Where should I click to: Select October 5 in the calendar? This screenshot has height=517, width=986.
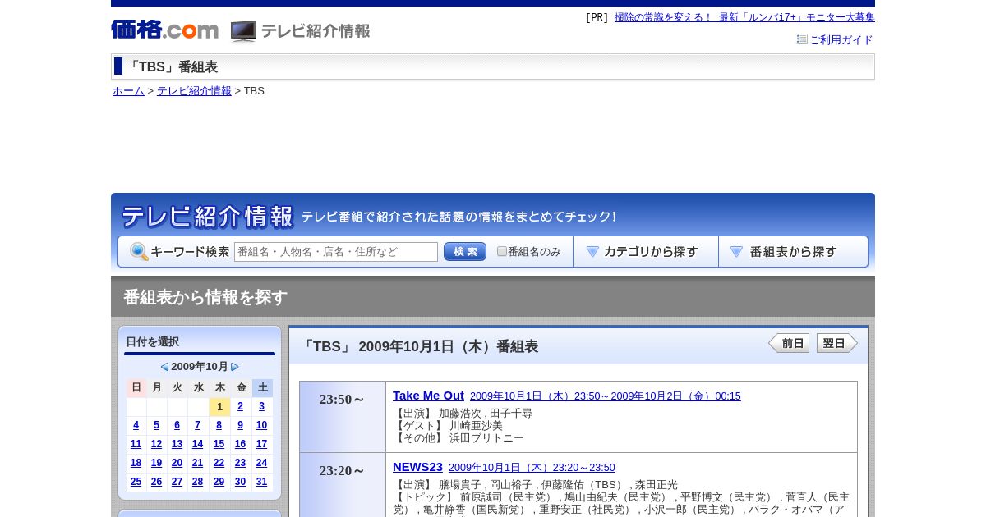pyautogui.click(x=157, y=425)
